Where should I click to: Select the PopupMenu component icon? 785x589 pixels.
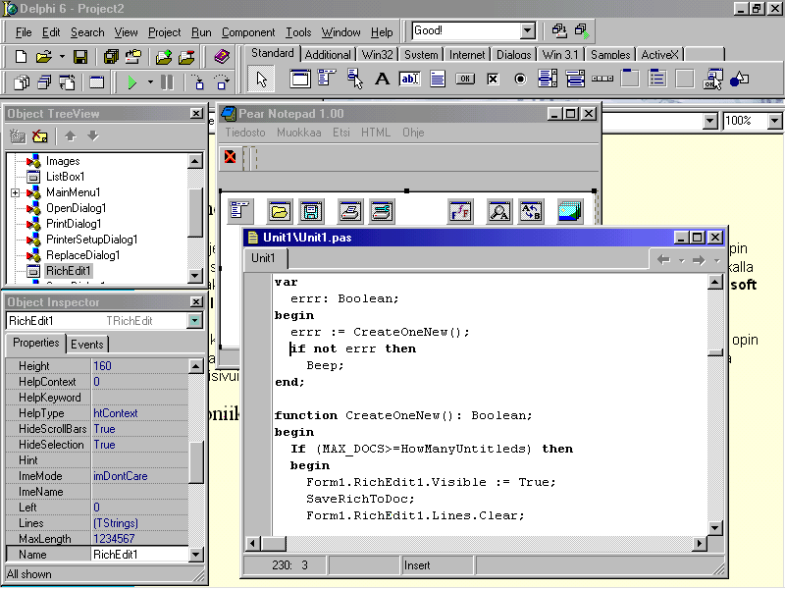coord(354,79)
